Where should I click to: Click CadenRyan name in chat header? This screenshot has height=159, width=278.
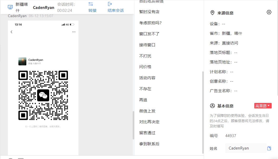[x=44, y=8]
